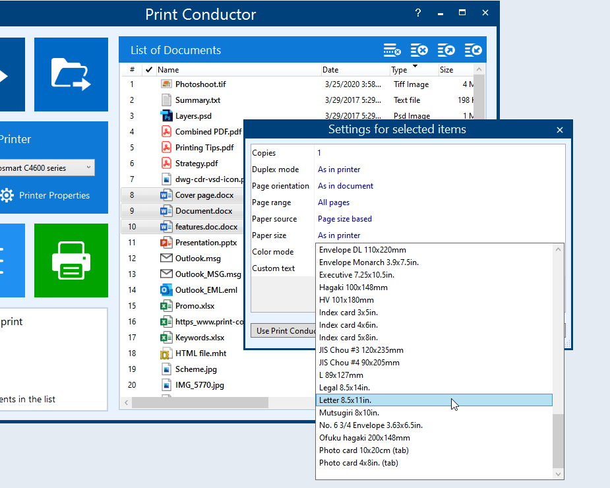The image size is (610, 488).
Task: Close the Settings for selected items dialog
Action: pos(560,130)
